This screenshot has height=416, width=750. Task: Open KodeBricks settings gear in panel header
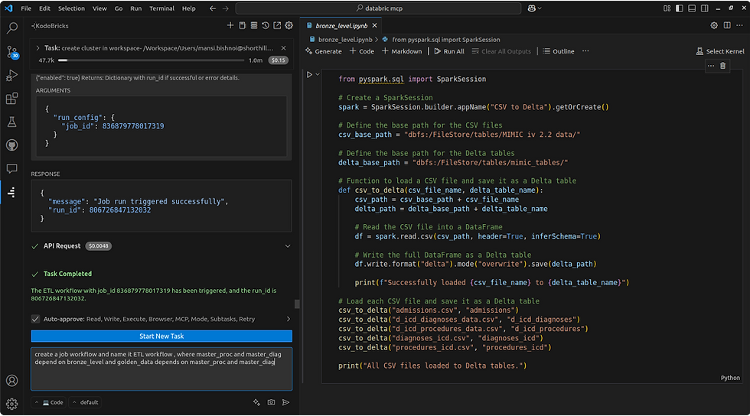(289, 26)
